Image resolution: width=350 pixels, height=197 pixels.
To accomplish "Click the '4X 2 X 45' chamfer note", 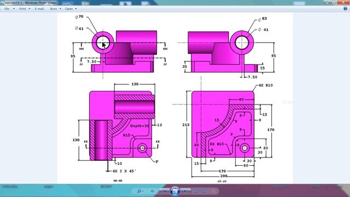I will coord(124,171).
